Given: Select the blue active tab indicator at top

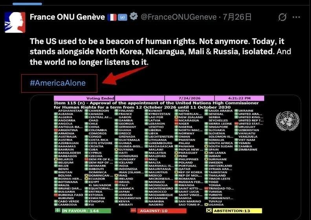Looking at the screenshot, I should 27,4.
